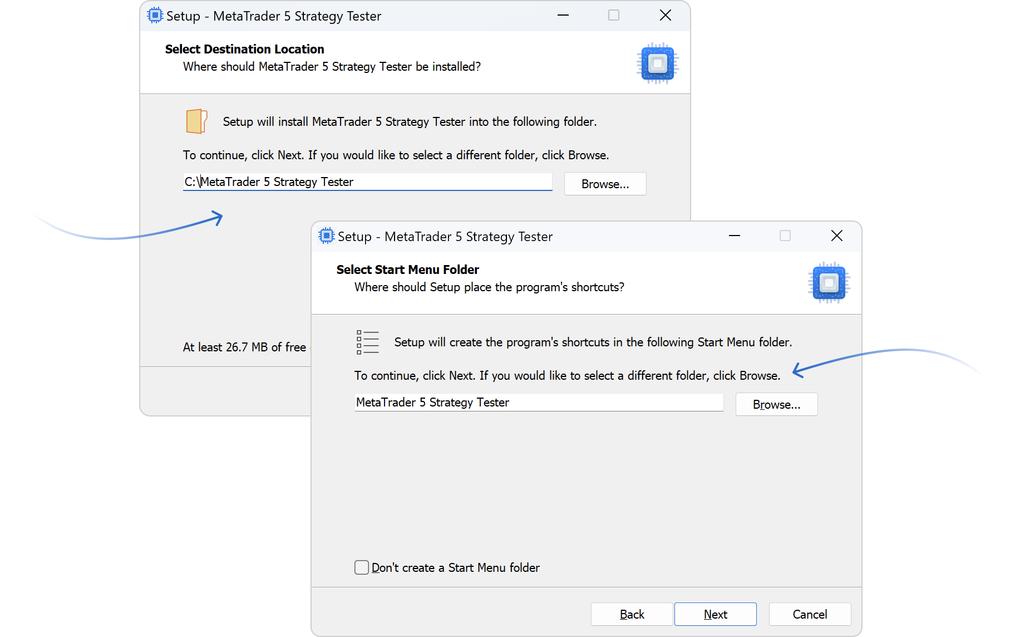Image resolution: width=1015 pixels, height=637 pixels.
Task: Close the back Destination Location Setup window
Action: (665, 15)
